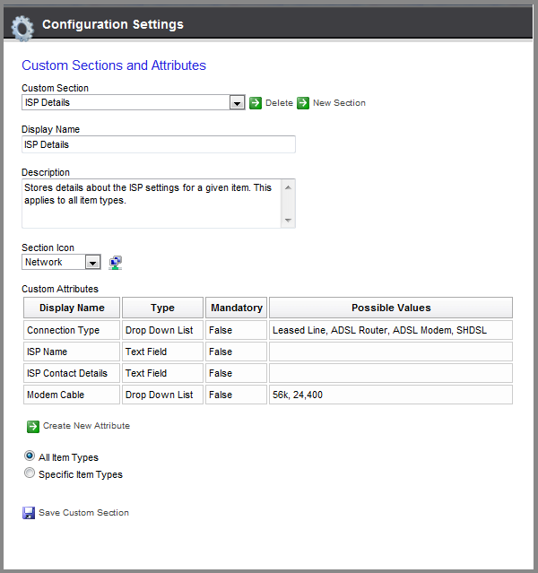Click the green arrow icon beside Delete
The width and height of the screenshot is (538, 573).
pos(256,103)
